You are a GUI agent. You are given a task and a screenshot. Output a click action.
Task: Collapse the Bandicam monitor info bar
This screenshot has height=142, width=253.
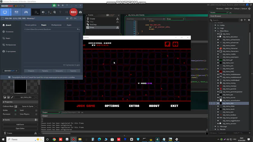click(80, 18)
